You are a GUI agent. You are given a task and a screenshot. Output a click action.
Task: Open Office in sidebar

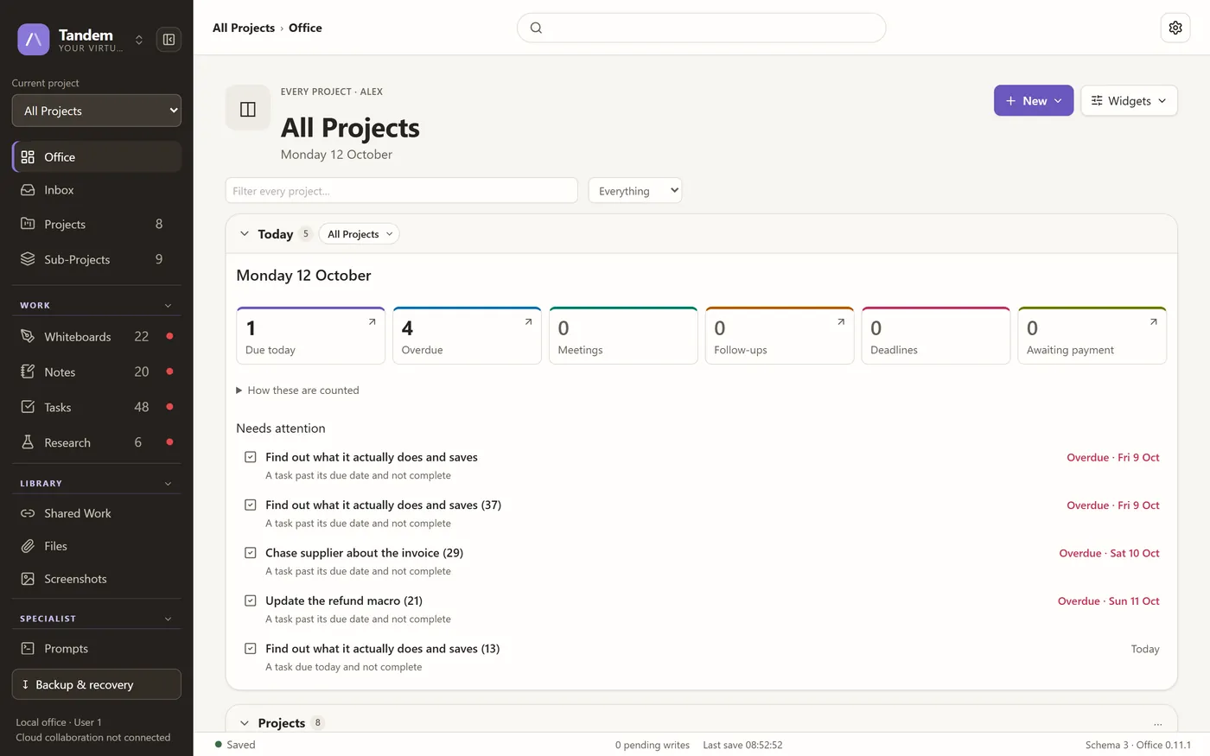(x=97, y=157)
